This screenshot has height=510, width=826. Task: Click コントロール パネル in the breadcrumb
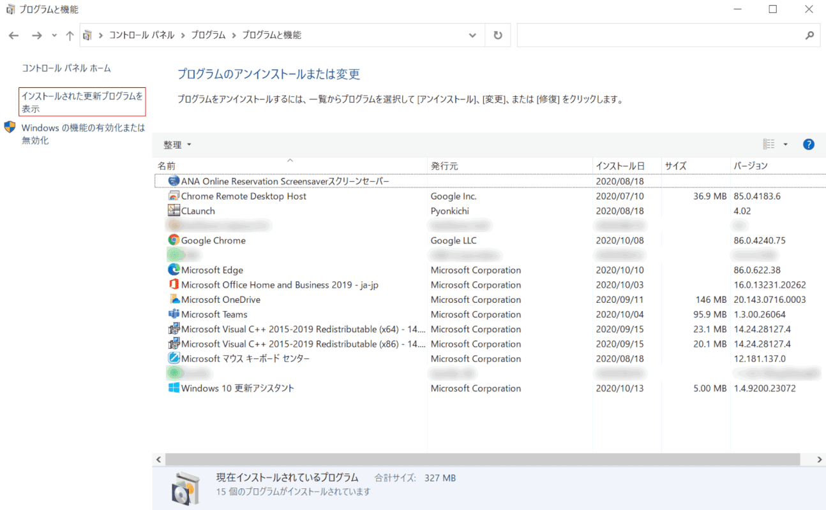click(141, 36)
